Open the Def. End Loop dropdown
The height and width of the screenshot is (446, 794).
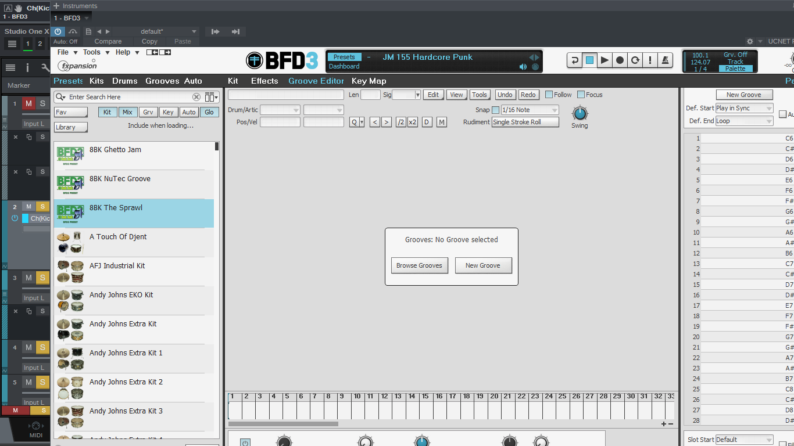point(744,121)
